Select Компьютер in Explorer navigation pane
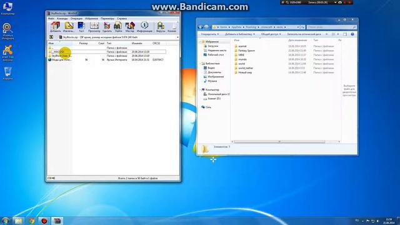 coord(212,90)
